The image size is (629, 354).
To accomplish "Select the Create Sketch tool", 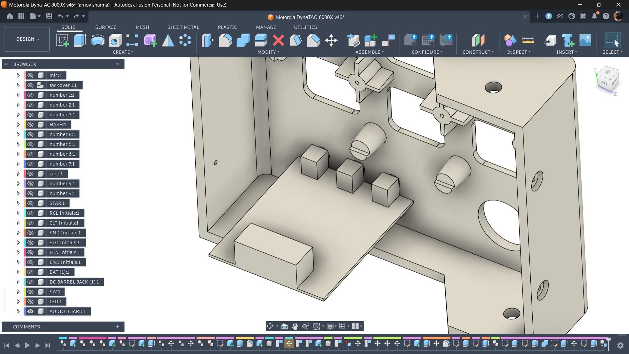I will pos(62,40).
